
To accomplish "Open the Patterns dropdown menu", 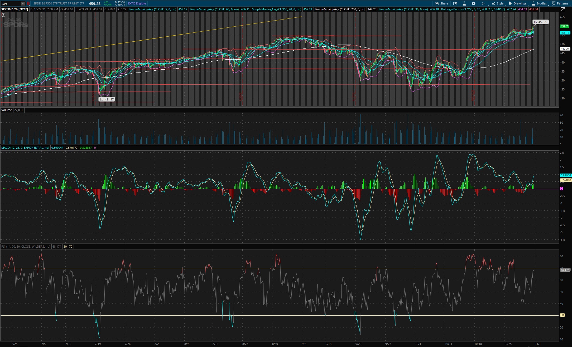I will (x=560, y=3).
